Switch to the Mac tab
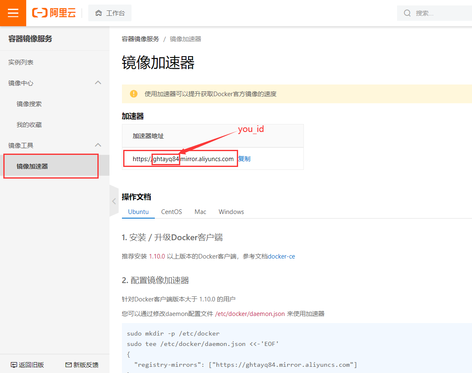This screenshot has height=373, width=472. coord(201,211)
